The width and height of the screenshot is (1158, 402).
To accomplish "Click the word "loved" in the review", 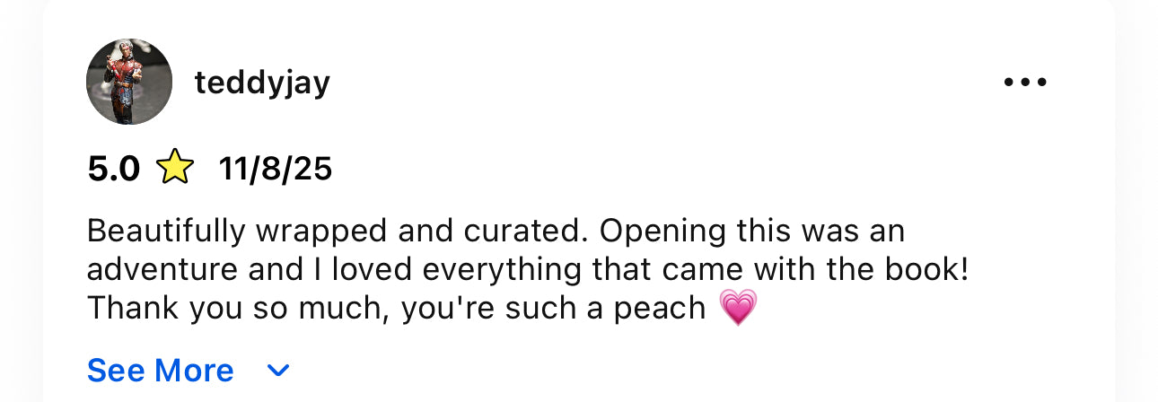I will 375,269.
